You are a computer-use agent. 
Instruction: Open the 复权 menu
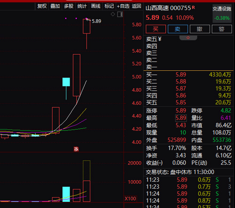[42, 6]
